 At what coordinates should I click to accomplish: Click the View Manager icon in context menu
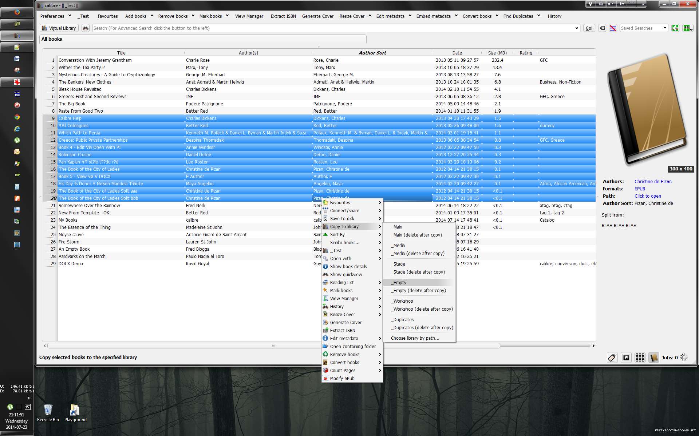point(325,298)
